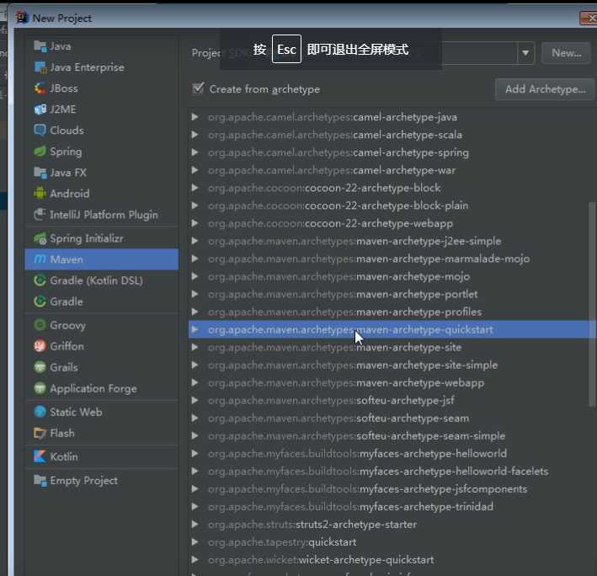The width and height of the screenshot is (597, 576).
Task: Select the Gradle (Kotlin DSL) icon
Action: (40, 280)
